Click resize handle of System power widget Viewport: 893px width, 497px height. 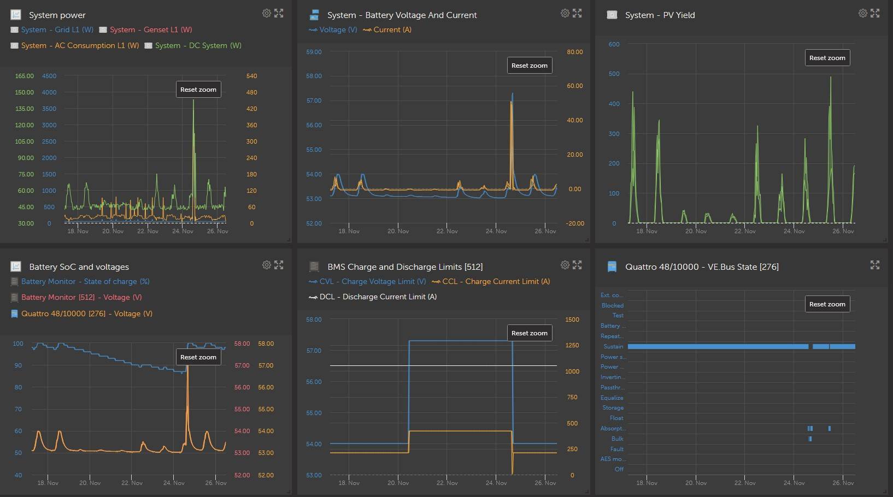tap(289, 240)
